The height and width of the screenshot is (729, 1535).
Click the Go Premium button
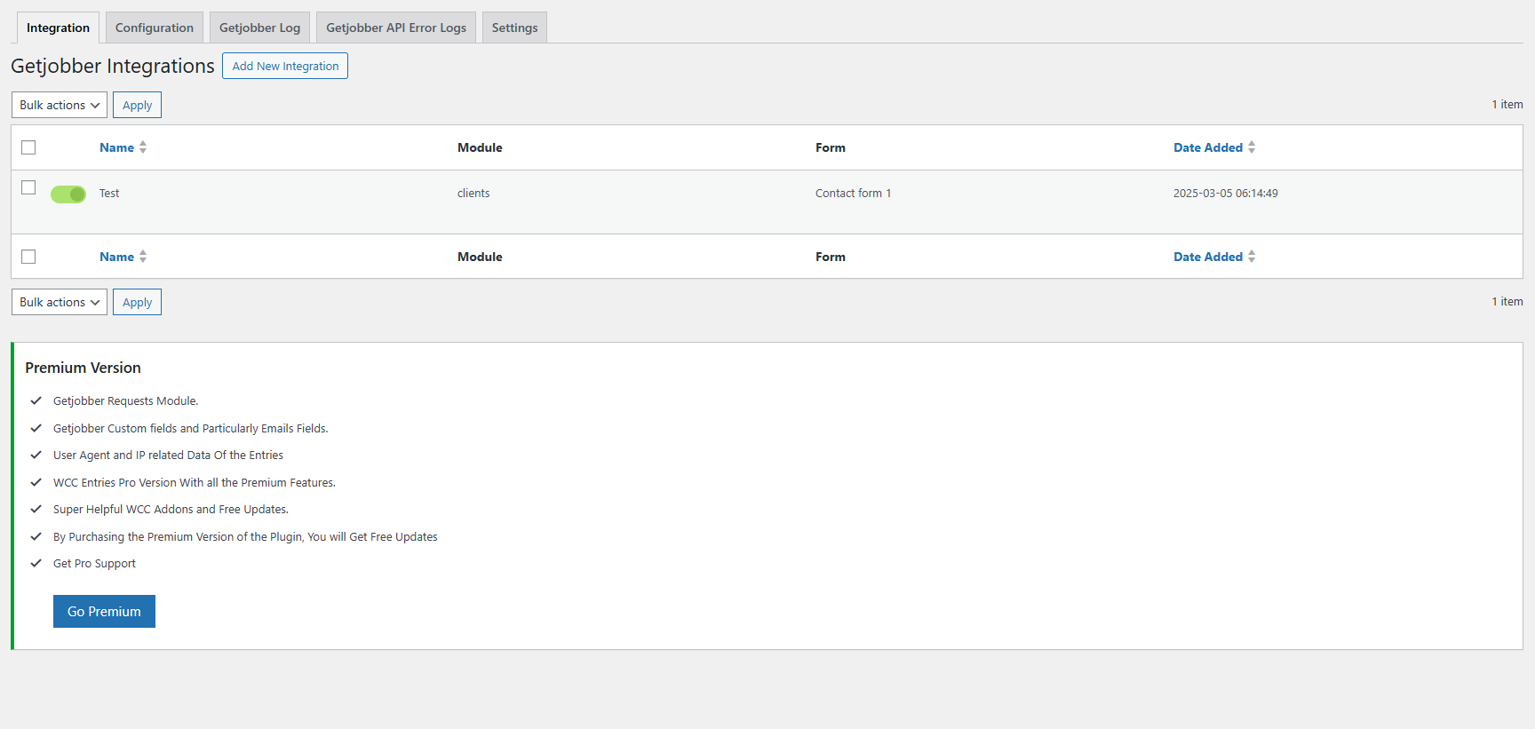pos(104,611)
